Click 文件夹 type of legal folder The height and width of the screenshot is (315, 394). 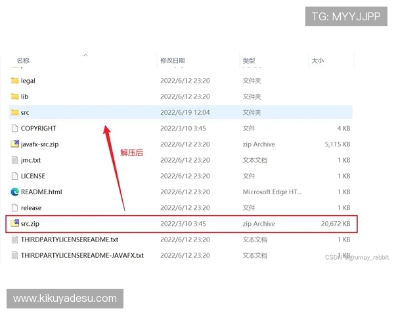point(252,81)
